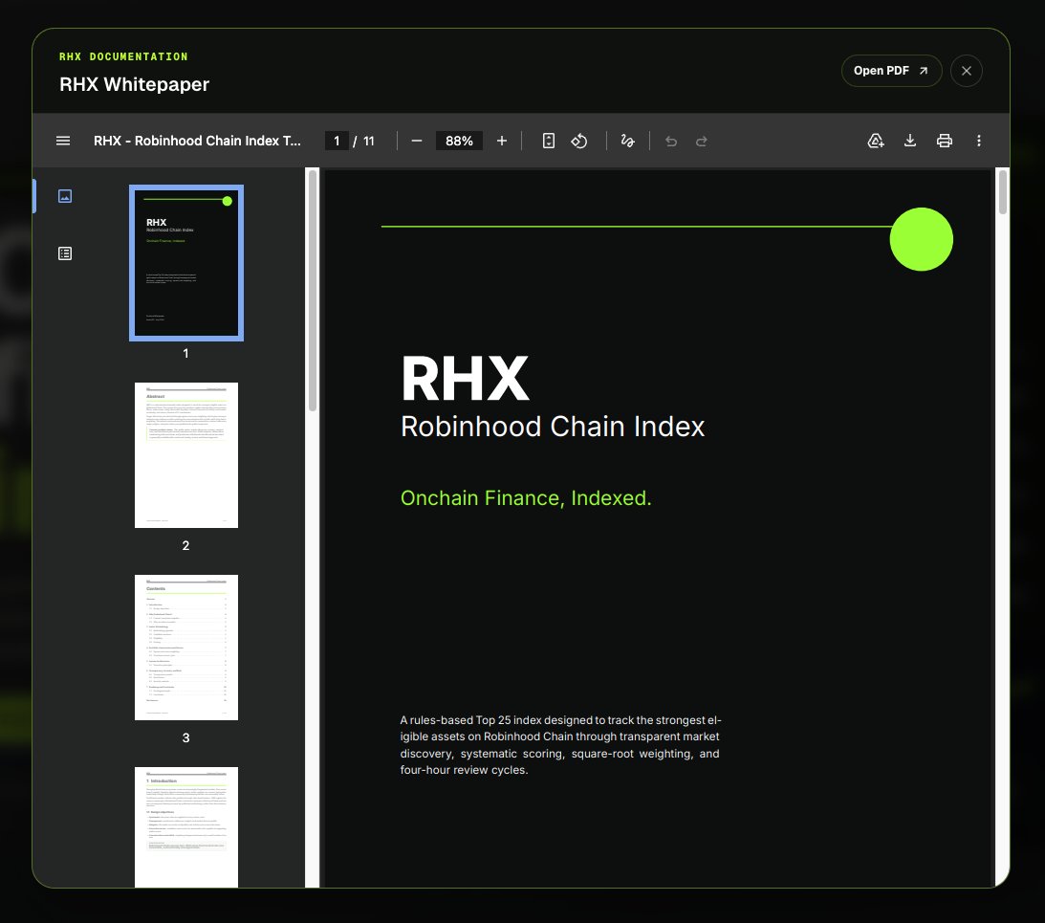Zoom in with the plus button
The width and height of the screenshot is (1045, 923).
[x=502, y=141]
